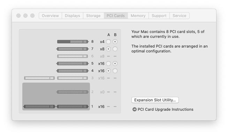Open the Service tab
This screenshot has width=228, height=135.
pyautogui.click(x=180, y=16)
